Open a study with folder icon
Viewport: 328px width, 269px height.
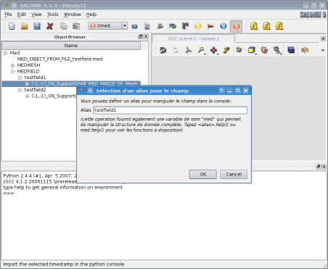[x=25, y=26]
